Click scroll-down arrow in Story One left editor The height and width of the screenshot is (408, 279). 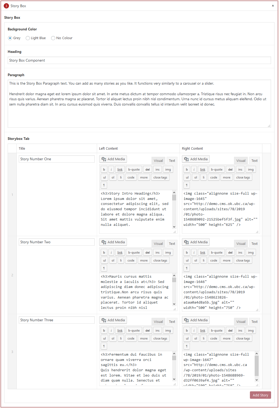click(174, 227)
